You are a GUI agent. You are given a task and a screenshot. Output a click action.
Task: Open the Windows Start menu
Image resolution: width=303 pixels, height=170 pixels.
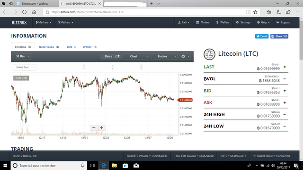pos(5,166)
